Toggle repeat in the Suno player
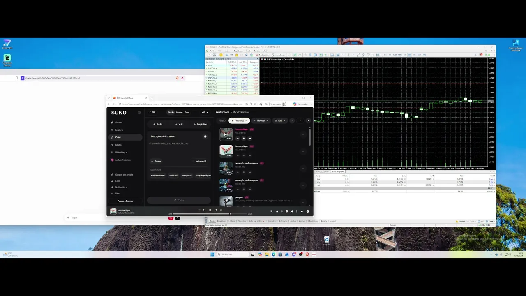Screen dimensions: 526x296 [x=221, y=210]
